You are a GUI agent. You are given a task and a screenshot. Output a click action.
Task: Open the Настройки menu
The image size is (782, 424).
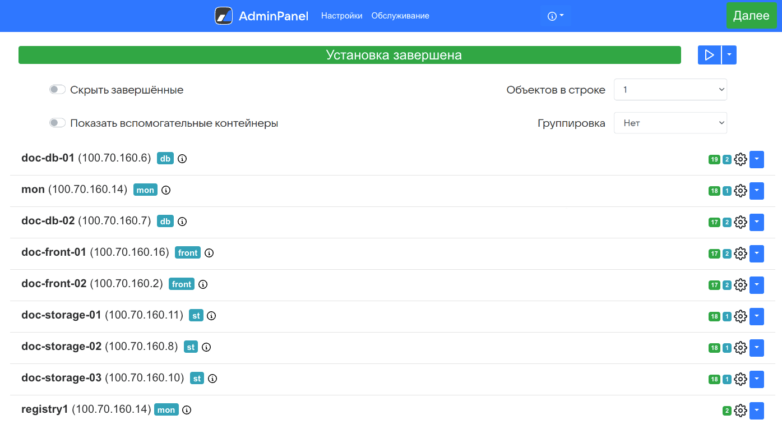pyautogui.click(x=341, y=16)
